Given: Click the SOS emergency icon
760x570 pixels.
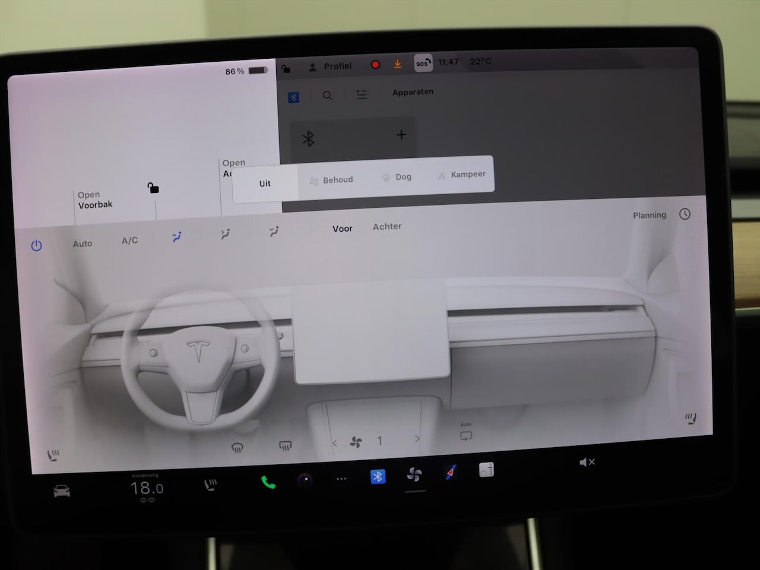Looking at the screenshot, I should tap(423, 63).
